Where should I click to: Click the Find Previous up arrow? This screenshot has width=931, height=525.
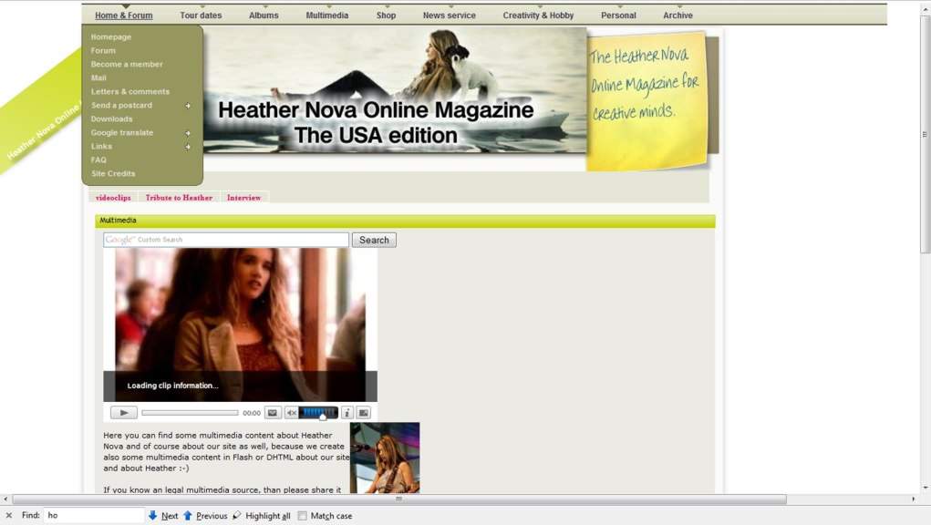(188, 516)
